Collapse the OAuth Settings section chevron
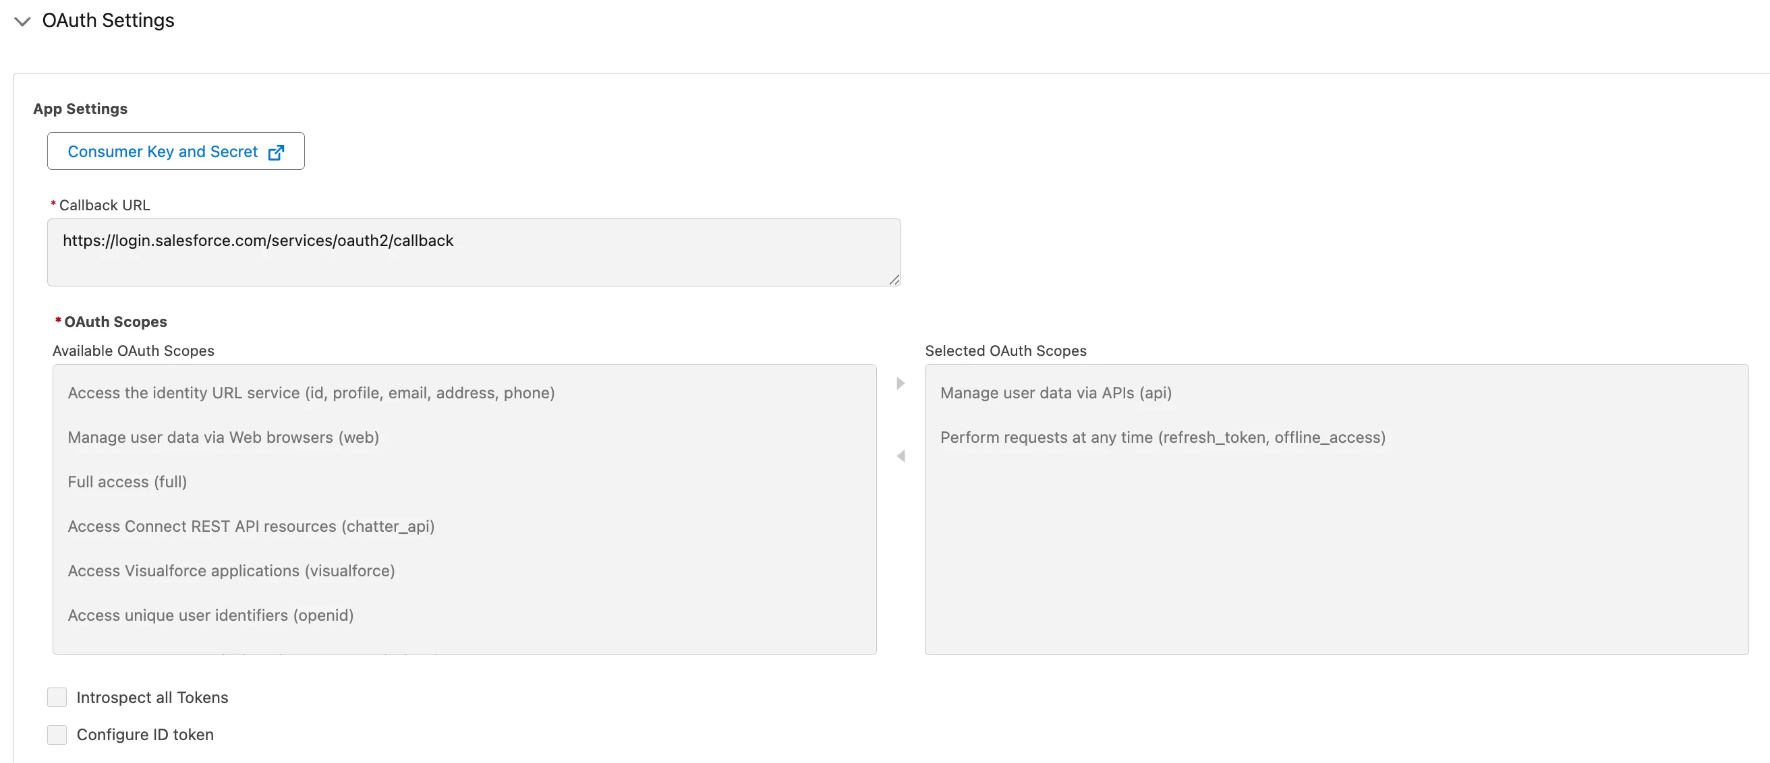The width and height of the screenshot is (1770, 763). click(23, 22)
